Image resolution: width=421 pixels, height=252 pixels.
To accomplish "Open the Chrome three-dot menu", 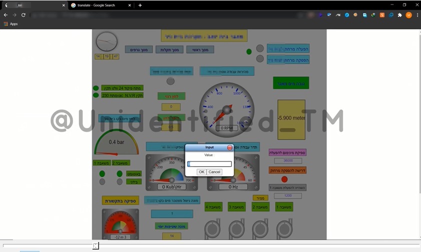I will click(417, 15).
